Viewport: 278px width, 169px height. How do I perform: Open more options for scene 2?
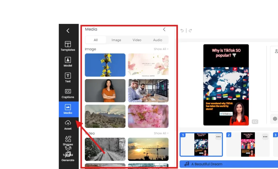point(265,137)
